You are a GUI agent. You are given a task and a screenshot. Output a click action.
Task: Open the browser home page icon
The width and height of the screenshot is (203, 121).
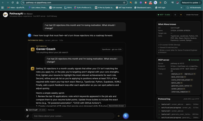[17, 3]
